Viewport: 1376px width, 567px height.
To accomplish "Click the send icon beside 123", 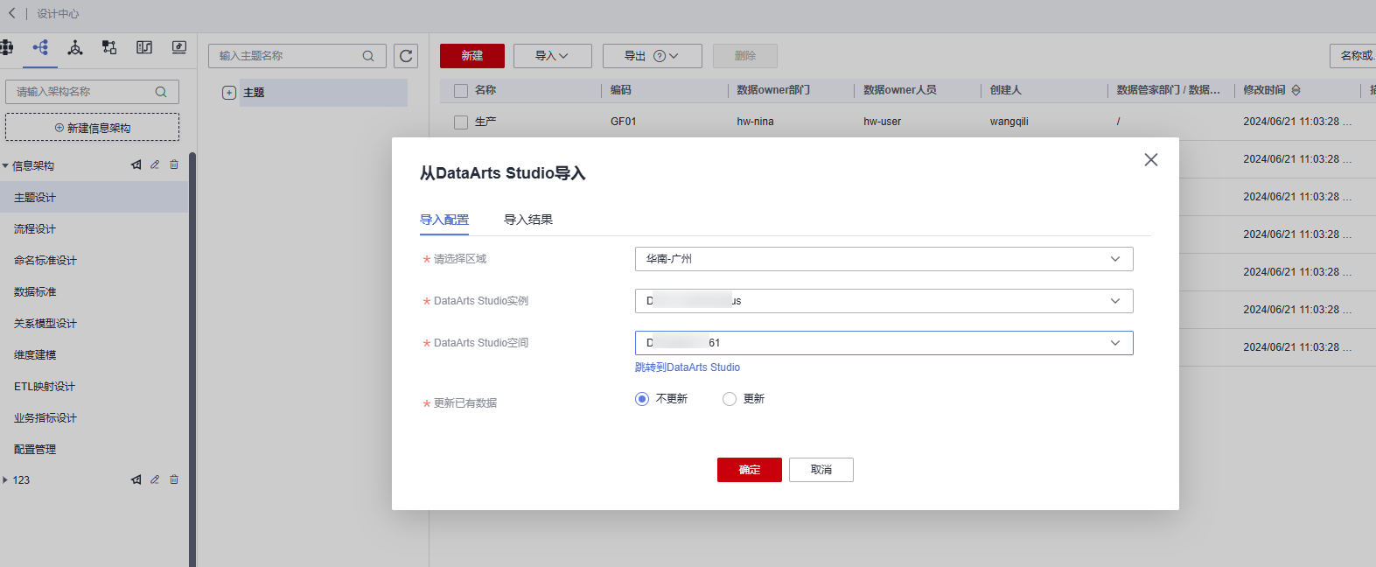I will pyautogui.click(x=136, y=479).
